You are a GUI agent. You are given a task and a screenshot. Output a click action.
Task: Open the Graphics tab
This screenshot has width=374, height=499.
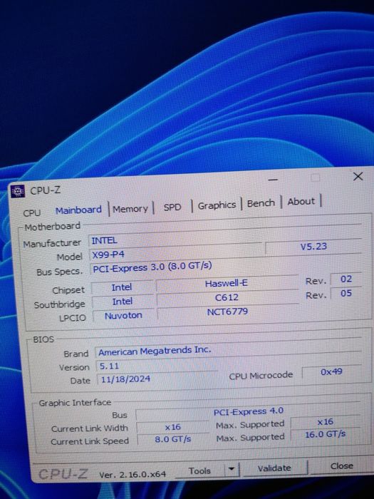(x=217, y=205)
